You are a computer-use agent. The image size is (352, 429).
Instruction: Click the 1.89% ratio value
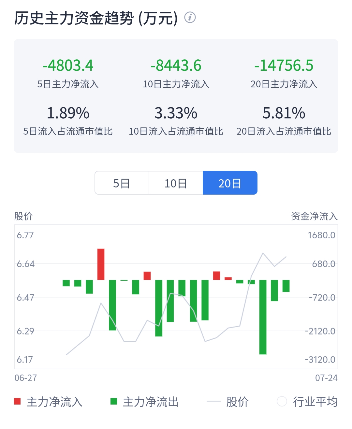point(68,113)
